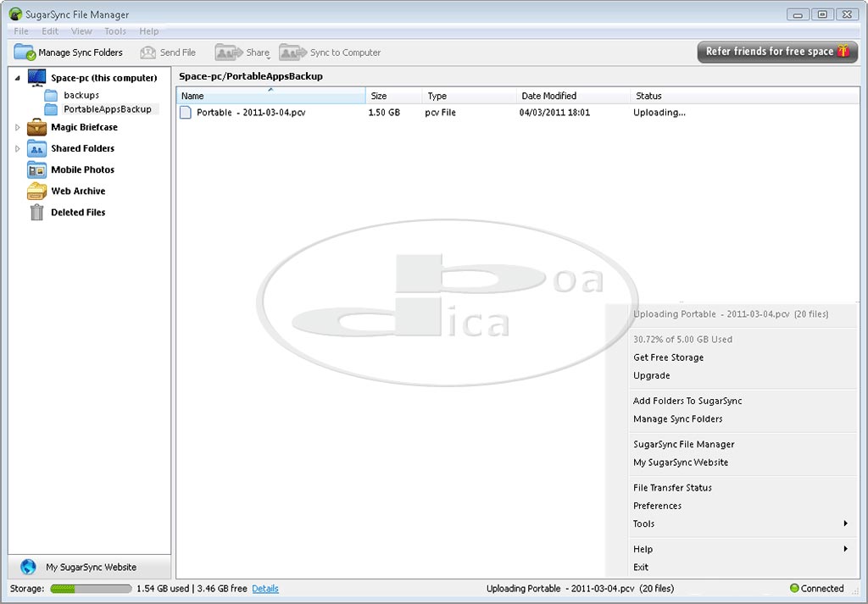Select Upgrade in popup menu
Image resolution: width=868 pixels, height=604 pixels.
pyautogui.click(x=652, y=375)
